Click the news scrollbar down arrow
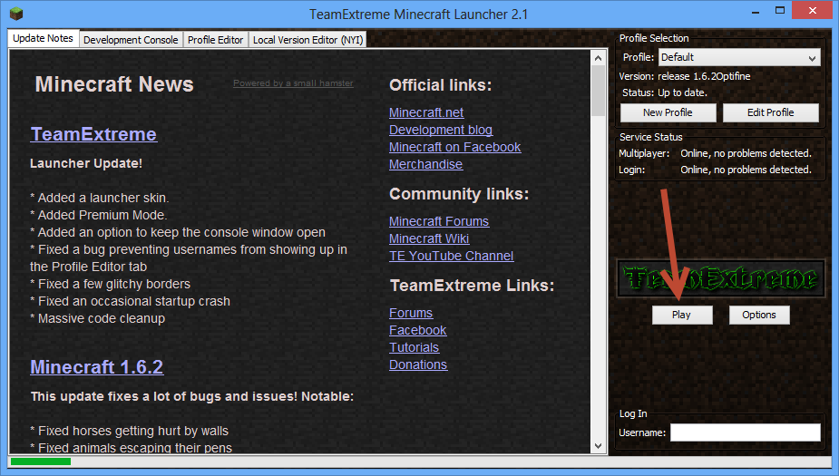Viewport: 839px width, 476px height. (x=599, y=445)
